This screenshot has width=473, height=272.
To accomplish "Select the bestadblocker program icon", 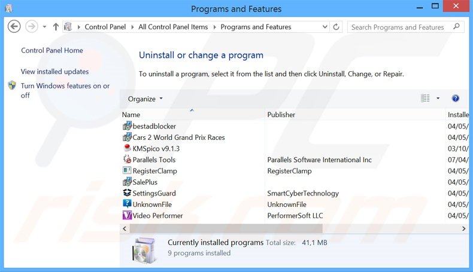I will [127, 126].
